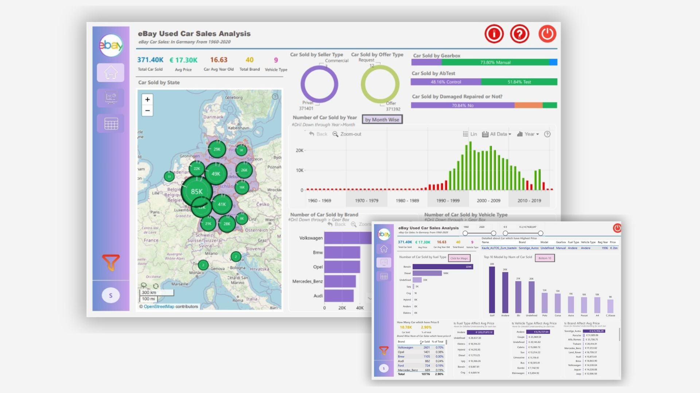Click the 1960 year slider handle

coord(465,233)
